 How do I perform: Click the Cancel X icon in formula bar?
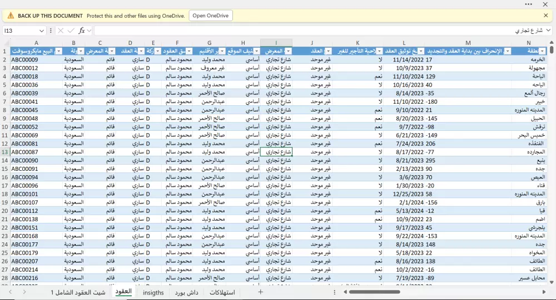pos(61,30)
